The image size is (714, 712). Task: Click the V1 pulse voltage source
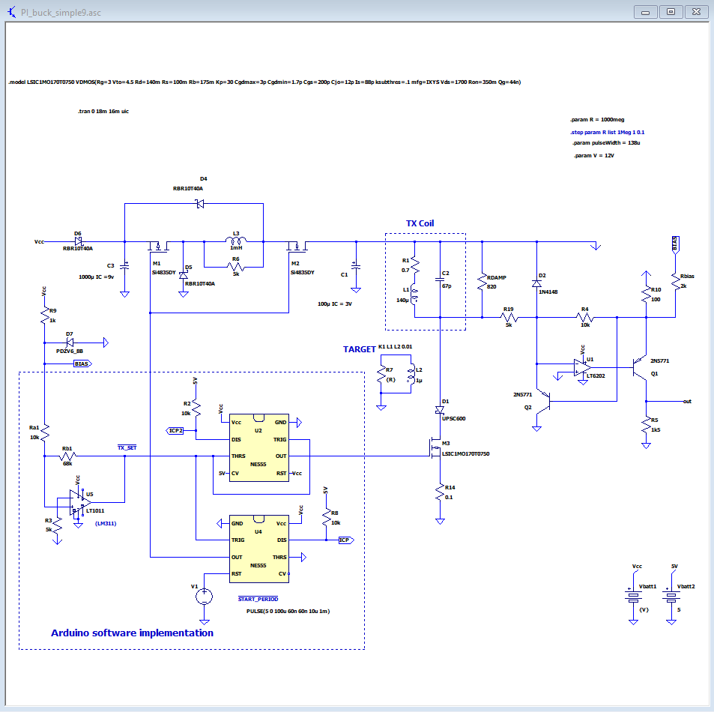click(x=204, y=597)
